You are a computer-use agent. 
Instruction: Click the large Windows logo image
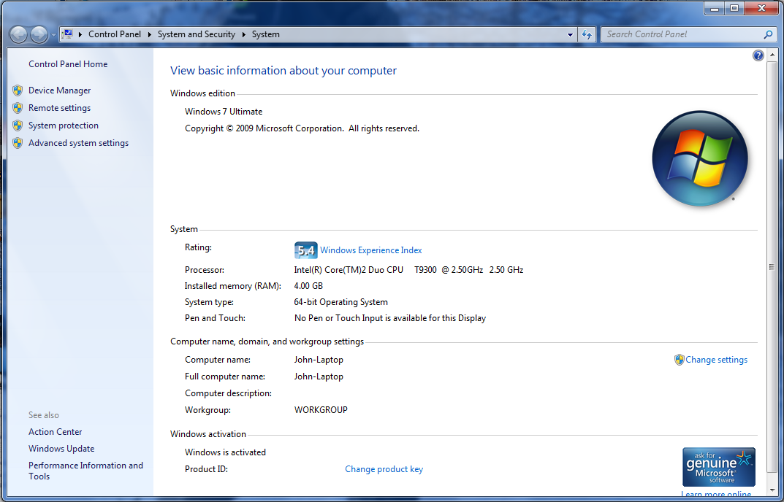[699, 158]
